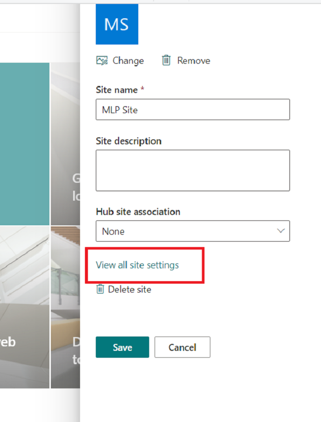
Task: Click the Change image icon
Action: (102, 61)
